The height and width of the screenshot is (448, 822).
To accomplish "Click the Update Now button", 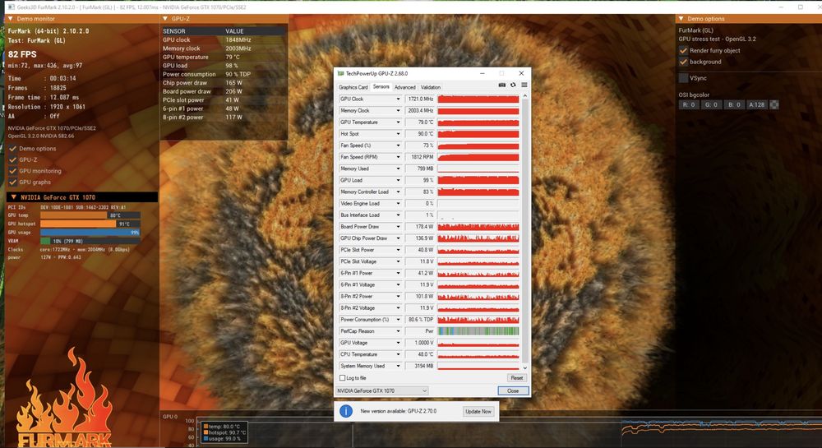I will (x=478, y=411).
